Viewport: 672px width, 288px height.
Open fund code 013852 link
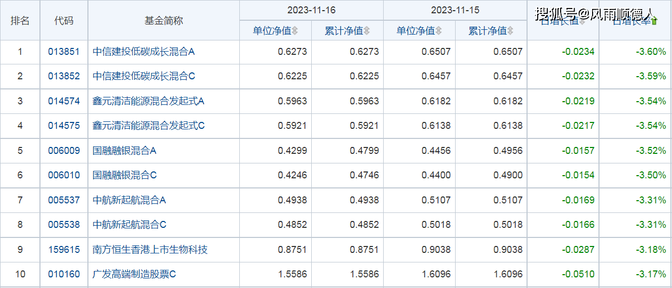click(x=64, y=76)
